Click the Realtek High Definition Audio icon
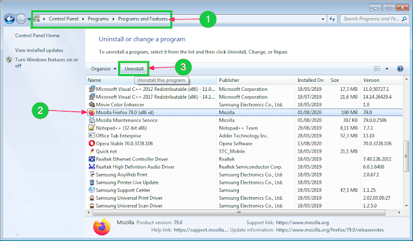The image size is (413, 241). 92,166
